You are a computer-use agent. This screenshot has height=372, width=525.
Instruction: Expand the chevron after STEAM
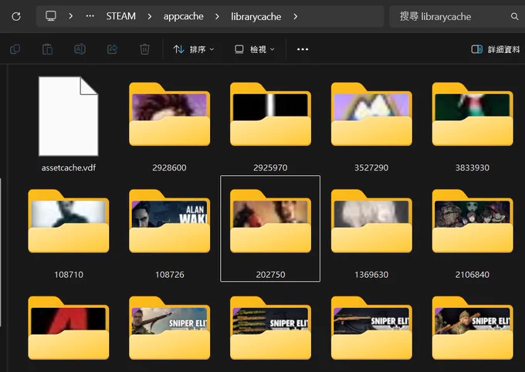(149, 16)
